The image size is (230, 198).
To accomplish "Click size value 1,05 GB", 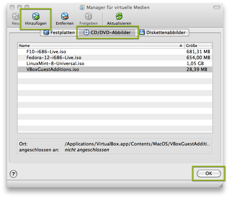I will tap(195, 64).
